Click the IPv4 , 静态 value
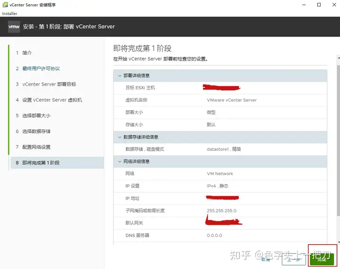This screenshot has height=269, width=340. [x=218, y=186]
